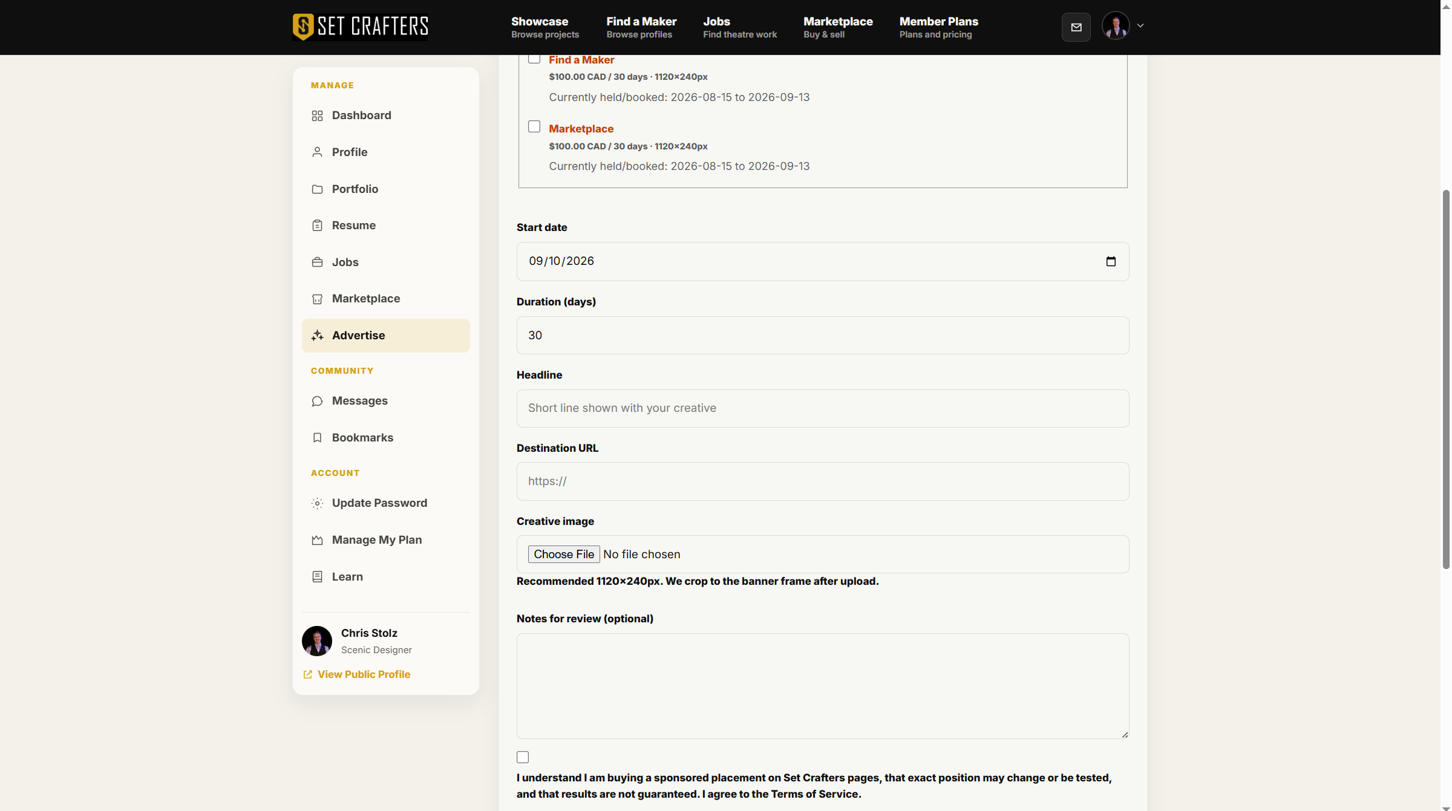Open Learn section in sidebar

pos(386,576)
